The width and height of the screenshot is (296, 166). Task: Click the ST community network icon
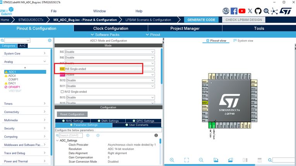[274, 11]
